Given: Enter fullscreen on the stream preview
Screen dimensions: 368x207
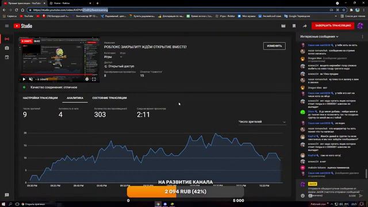Looking at the screenshot, I should click(x=94, y=79).
